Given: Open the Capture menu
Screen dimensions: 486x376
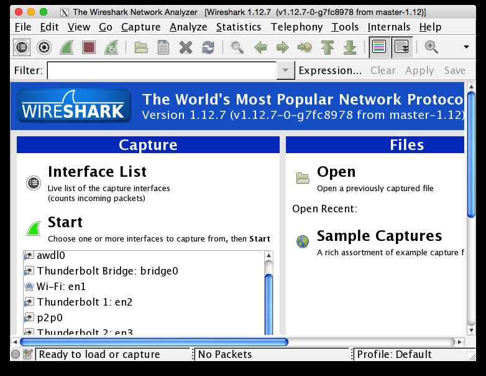Looking at the screenshot, I should click(x=140, y=27).
